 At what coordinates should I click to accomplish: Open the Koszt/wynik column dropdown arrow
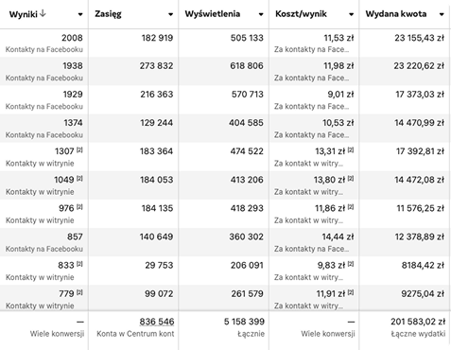pyautogui.click(x=351, y=14)
